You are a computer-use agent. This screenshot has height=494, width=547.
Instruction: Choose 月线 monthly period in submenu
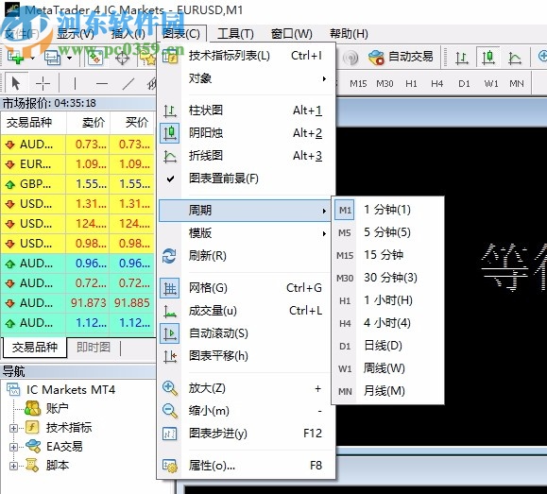[387, 391]
